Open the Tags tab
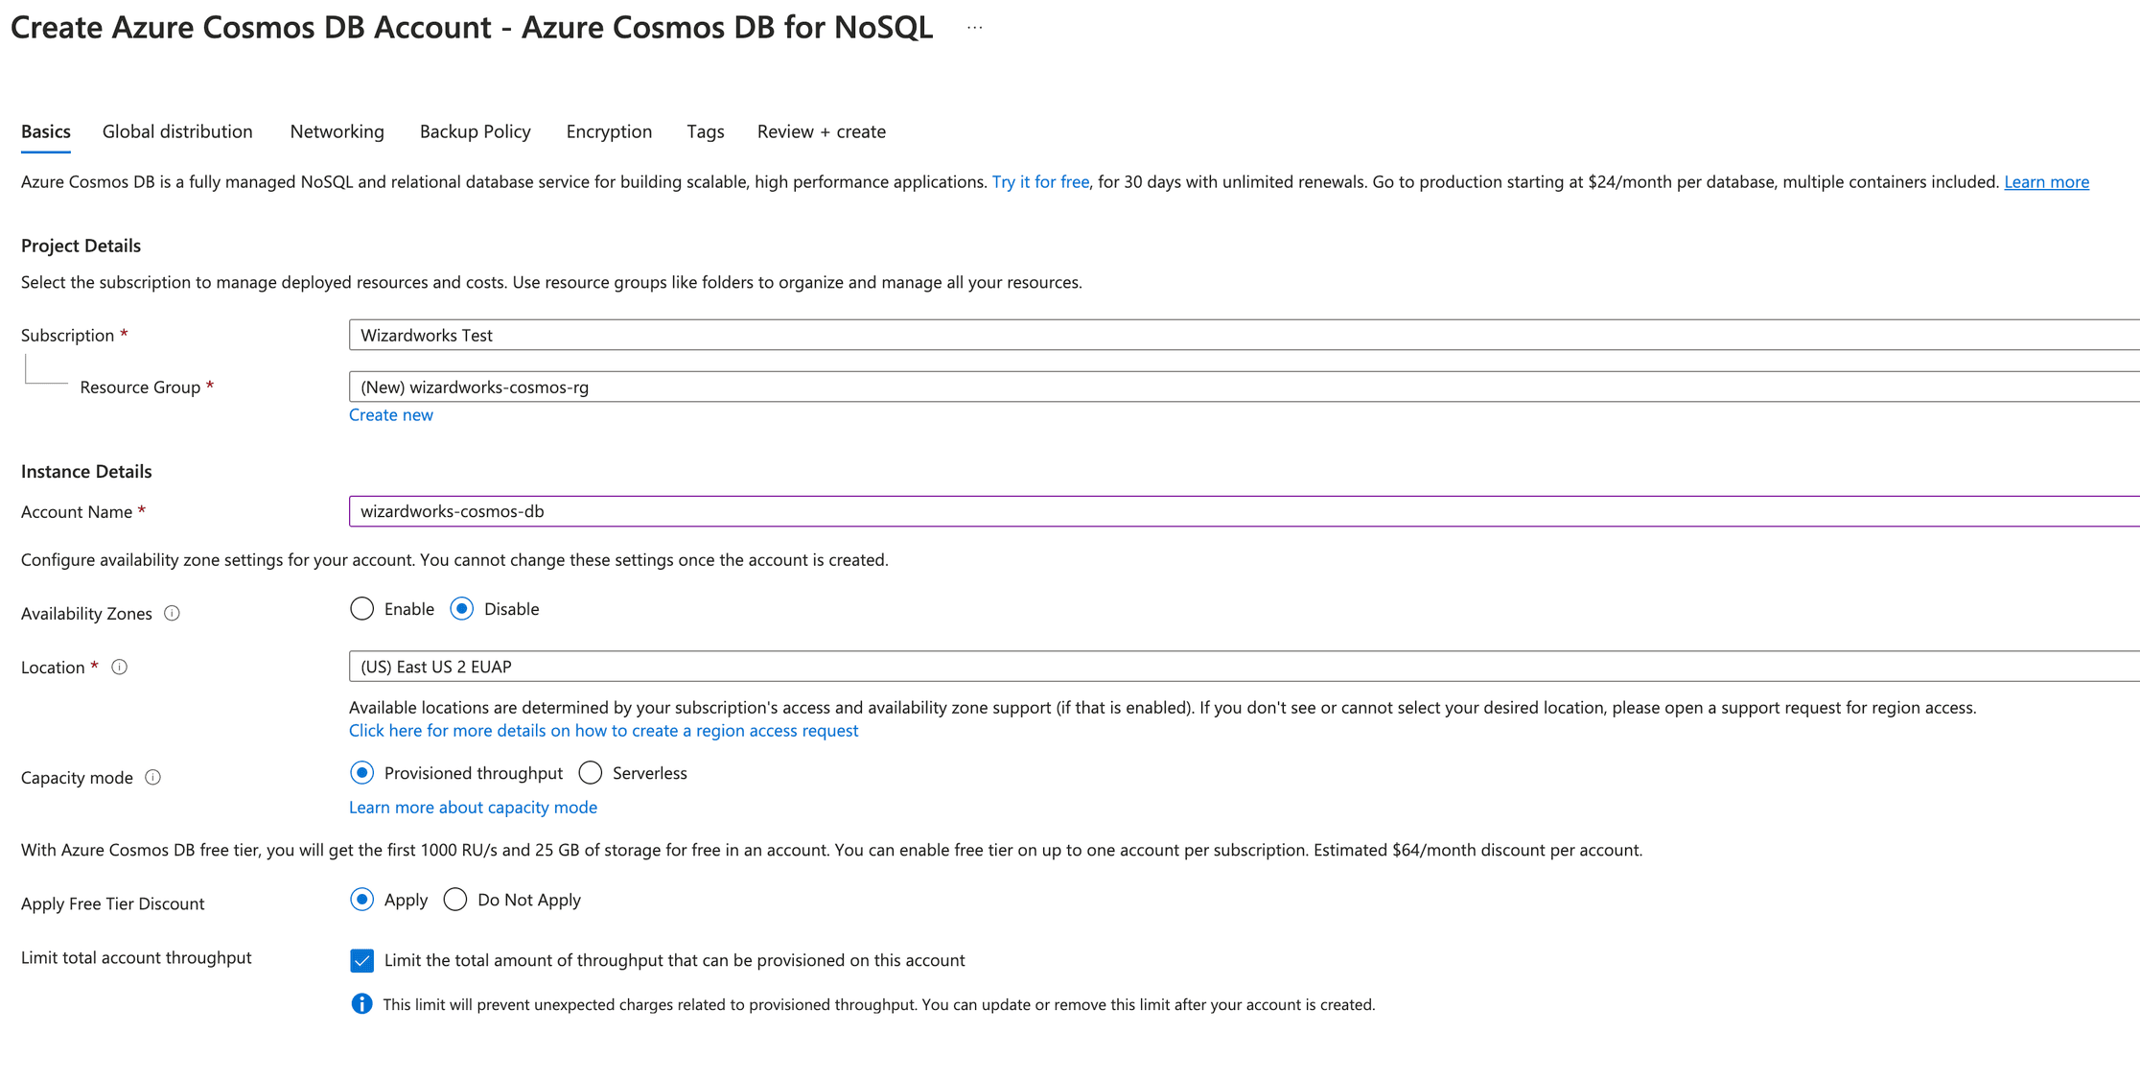The width and height of the screenshot is (2140, 1079). point(705,131)
